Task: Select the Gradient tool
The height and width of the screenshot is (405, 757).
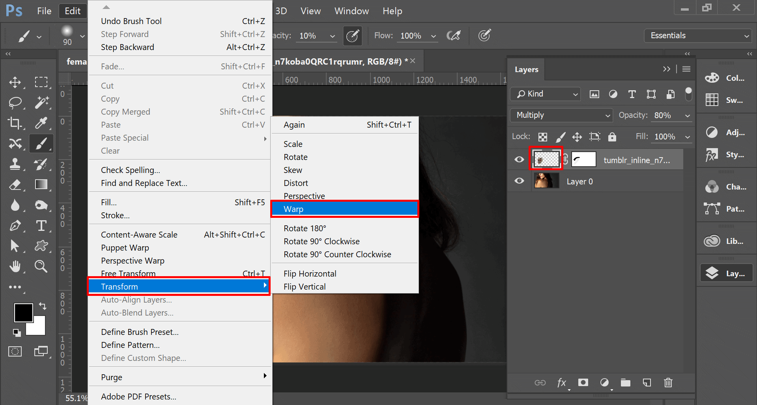Action: point(41,184)
